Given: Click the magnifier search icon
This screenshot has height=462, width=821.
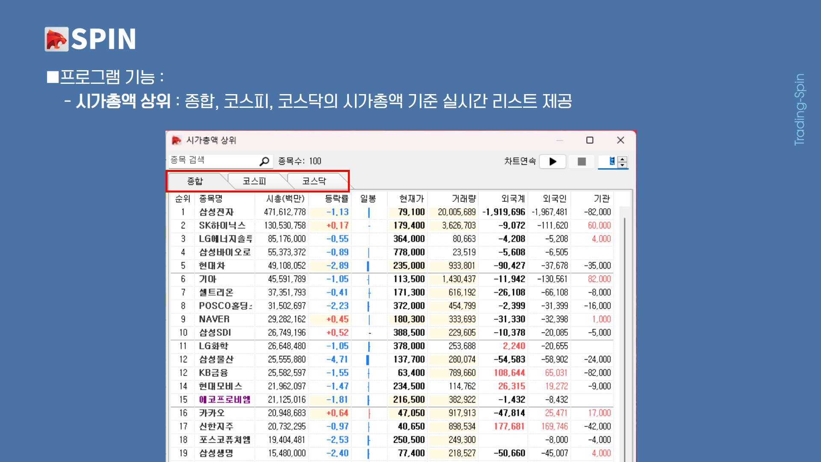Looking at the screenshot, I should click(264, 161).
